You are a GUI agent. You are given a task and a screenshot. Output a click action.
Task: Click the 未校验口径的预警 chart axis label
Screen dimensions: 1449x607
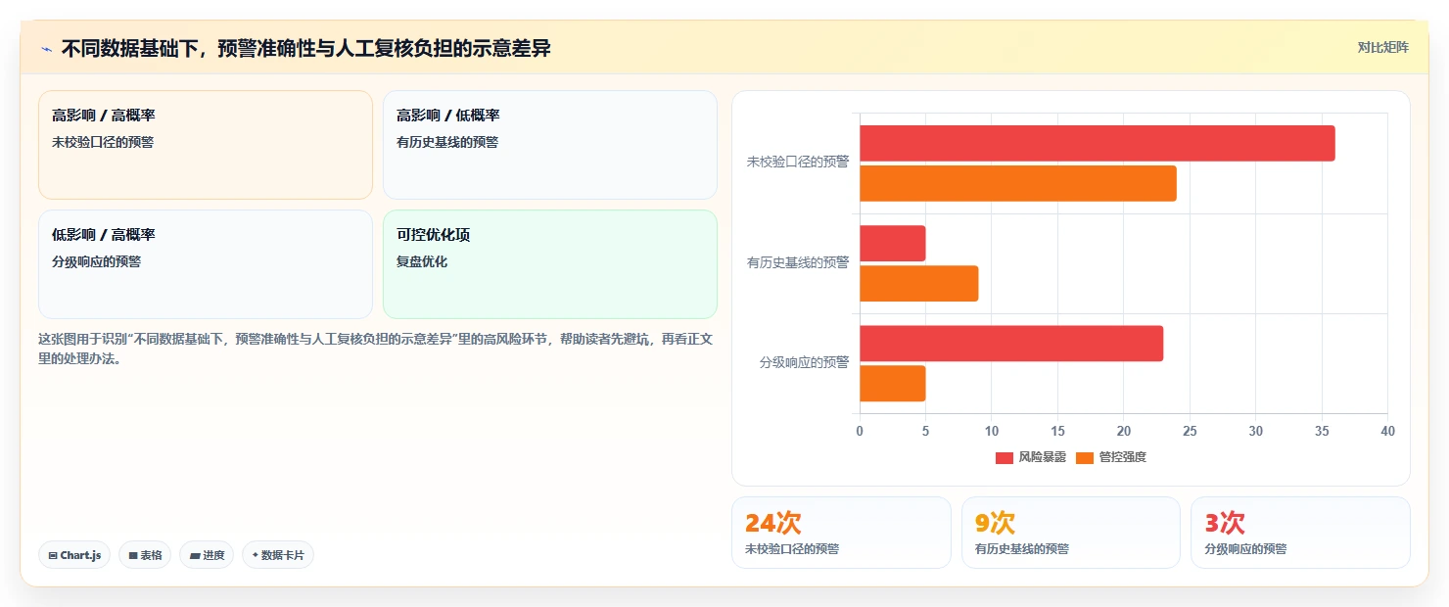798,163
